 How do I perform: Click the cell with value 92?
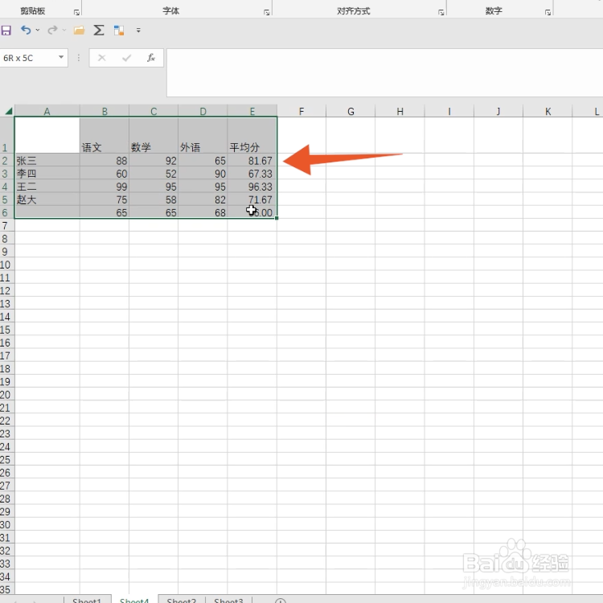[x=154, y=160]
